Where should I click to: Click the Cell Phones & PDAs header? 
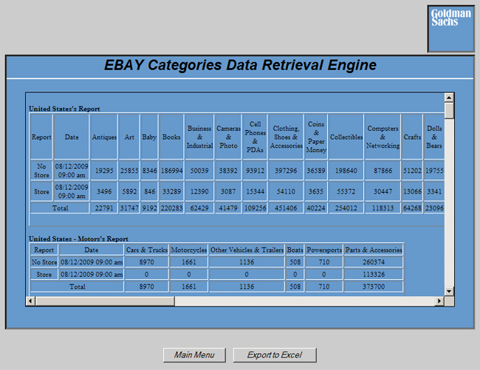255,137
